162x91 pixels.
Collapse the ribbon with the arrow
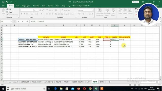(160, 17)
